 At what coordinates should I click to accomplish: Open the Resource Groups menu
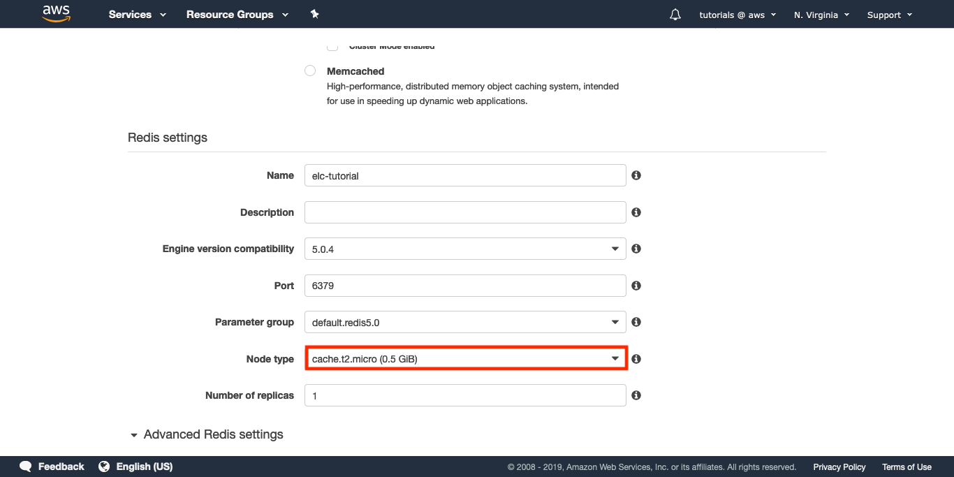[237, 15]
